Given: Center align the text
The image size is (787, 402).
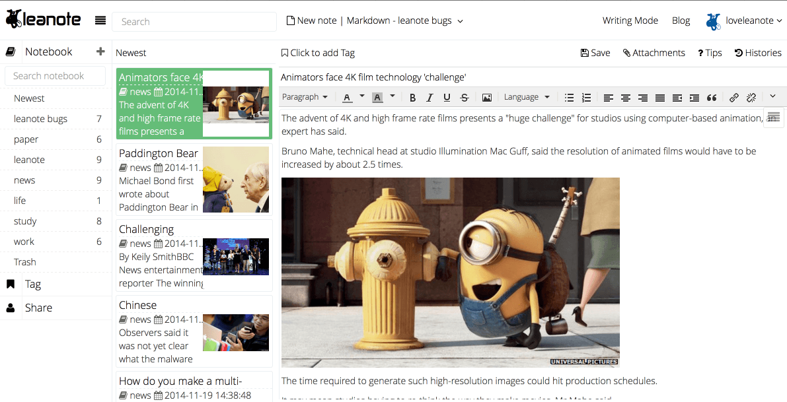Looking at the screenshot, I should coord(625,98).
